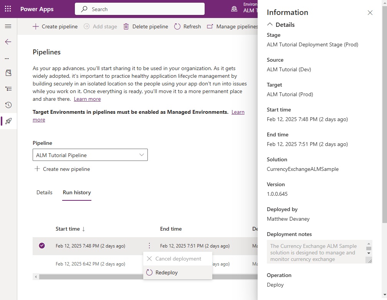The height and width of the screenshot is (300, 387).
Task: Open the Power Apps app launcher waffle
Action: pos(8,9)
